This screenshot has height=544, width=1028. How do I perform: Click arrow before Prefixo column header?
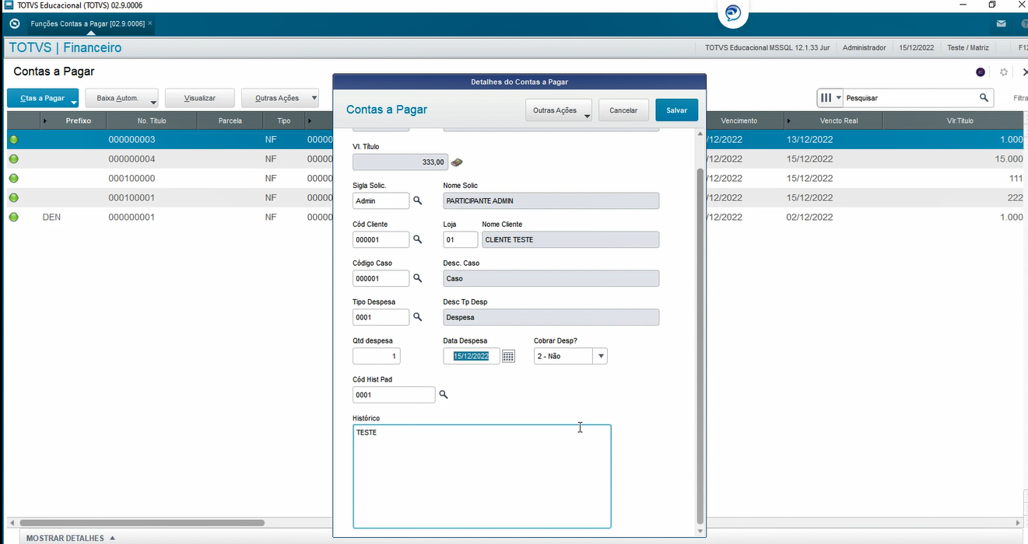[45, 121]
